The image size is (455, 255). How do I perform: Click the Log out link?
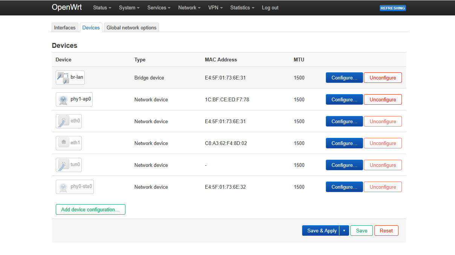coord(270,8)
